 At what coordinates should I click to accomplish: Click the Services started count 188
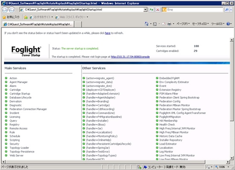click(197, 46)
